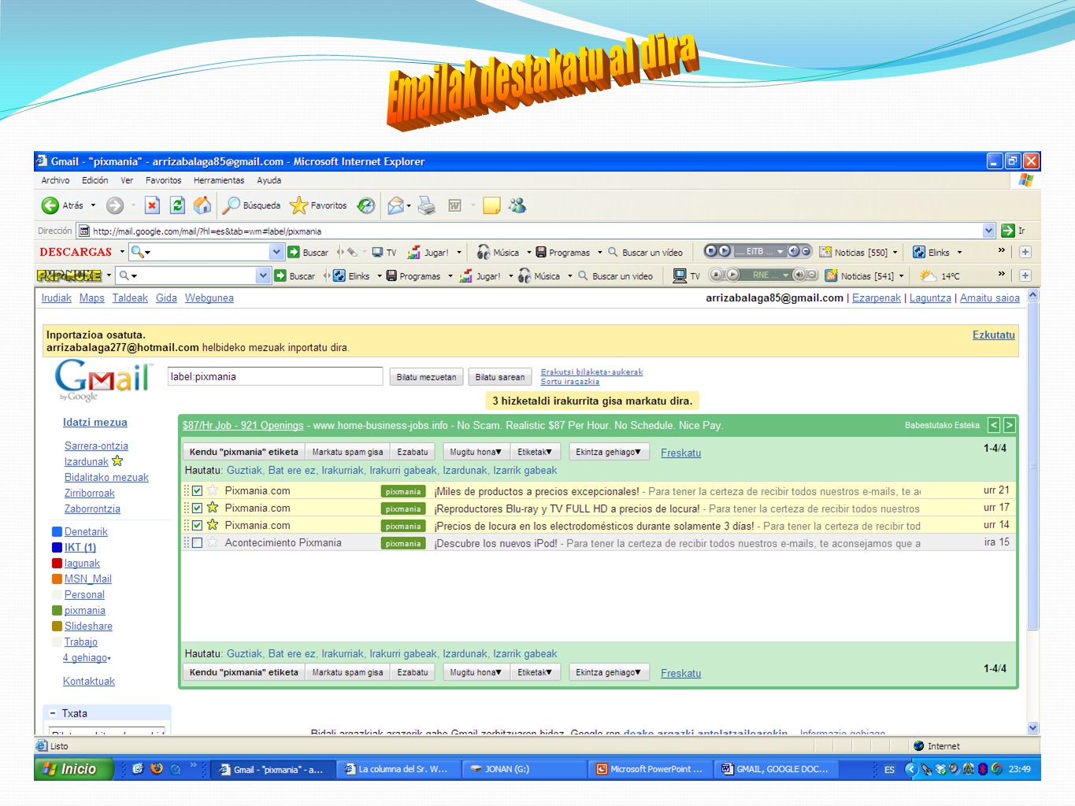The width and height of the screenshot is (1075, 806).
Task: Click the green pixmania label color swatch
Action: [57, 611]
